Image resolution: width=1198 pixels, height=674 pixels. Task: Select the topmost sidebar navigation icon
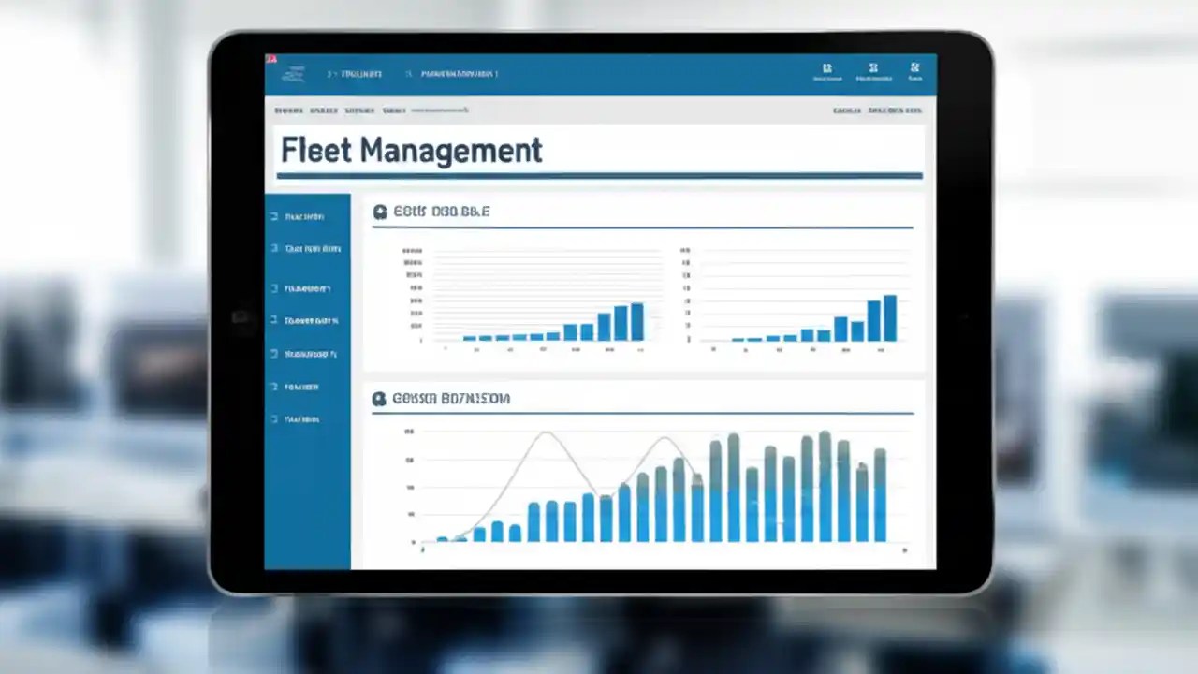pyautogui.click(x=274, y=216)
